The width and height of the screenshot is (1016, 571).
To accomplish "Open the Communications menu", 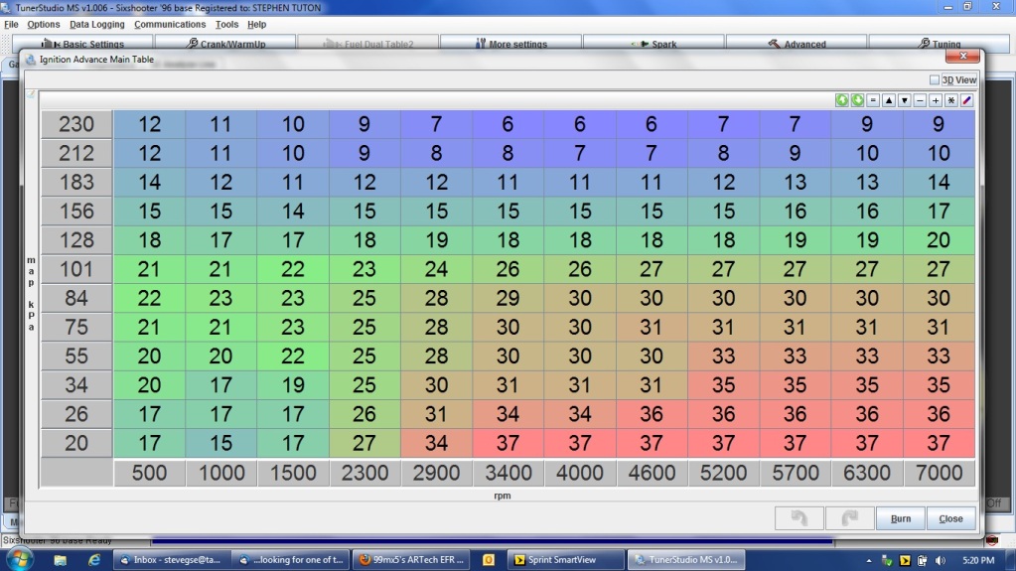I will point(170,24).
